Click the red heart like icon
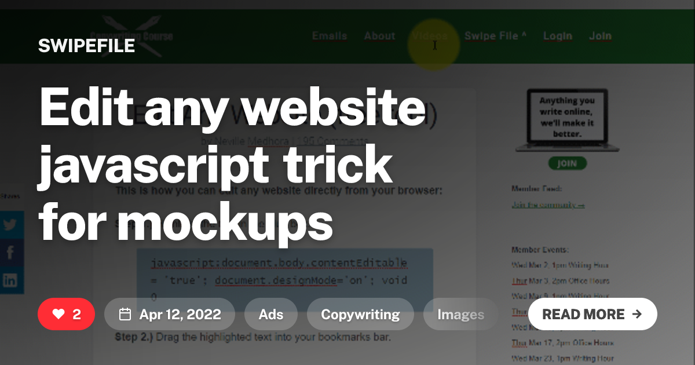Screen dimensions: 695x365 pyautogui.click(x=58, y=315)
